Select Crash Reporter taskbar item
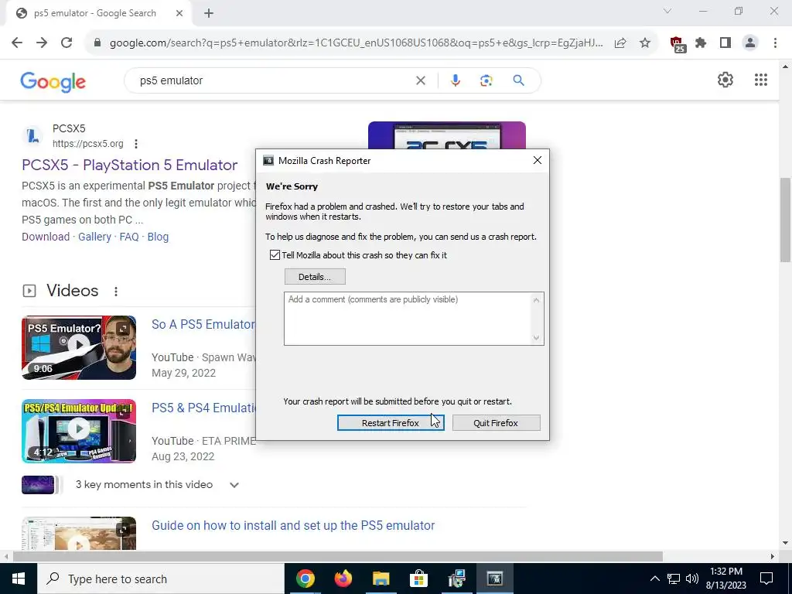Image resolution: width=792 pixels, height=594 pixels. (x=494, y=579)
